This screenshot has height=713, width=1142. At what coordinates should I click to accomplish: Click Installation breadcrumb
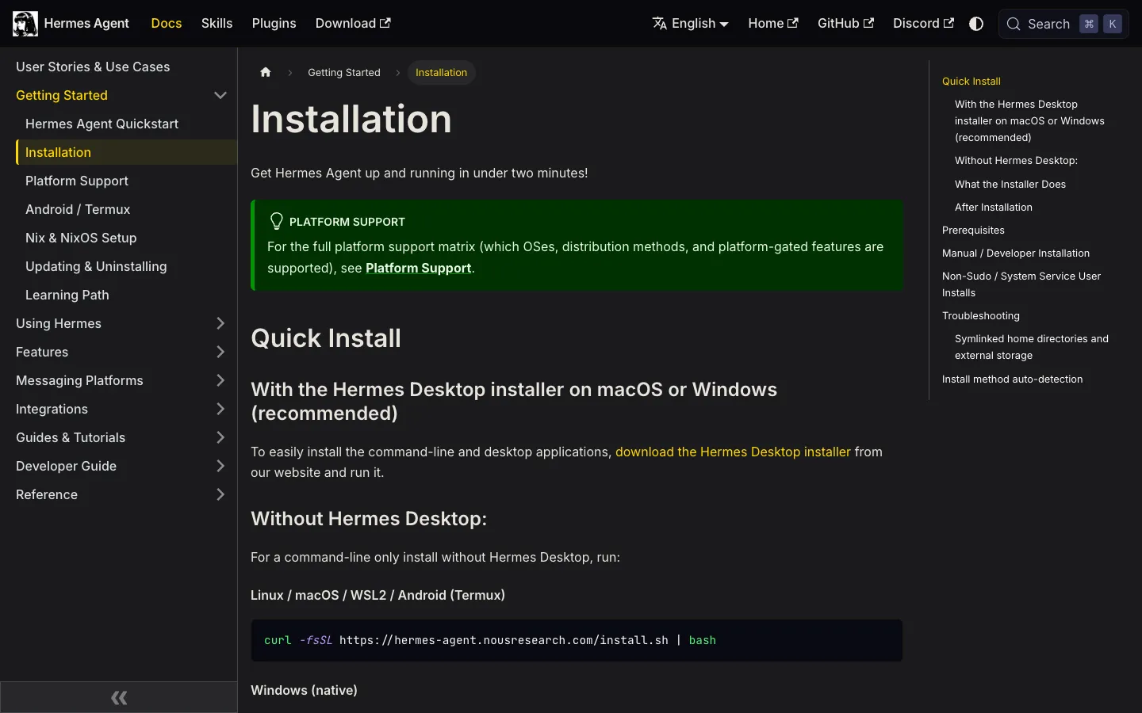tap(441, 72)
